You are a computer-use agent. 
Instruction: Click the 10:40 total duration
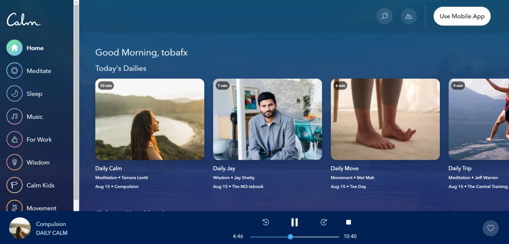[x=350, y=236]
